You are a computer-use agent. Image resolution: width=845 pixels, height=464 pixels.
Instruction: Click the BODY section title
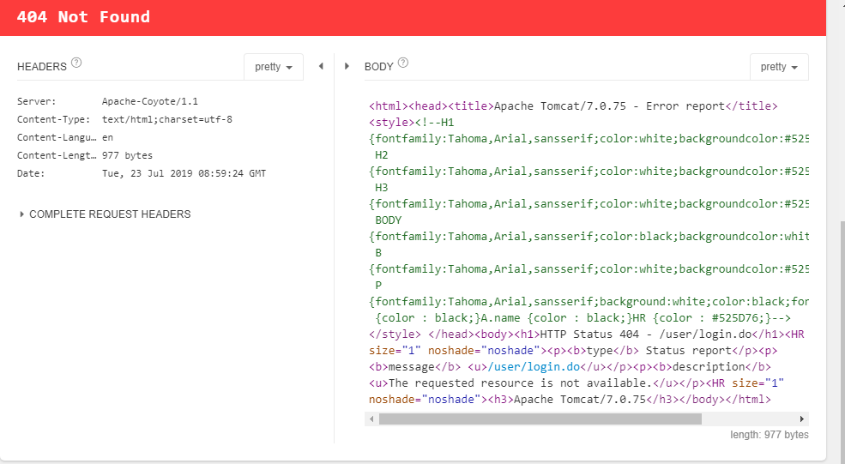coord(379,66)
